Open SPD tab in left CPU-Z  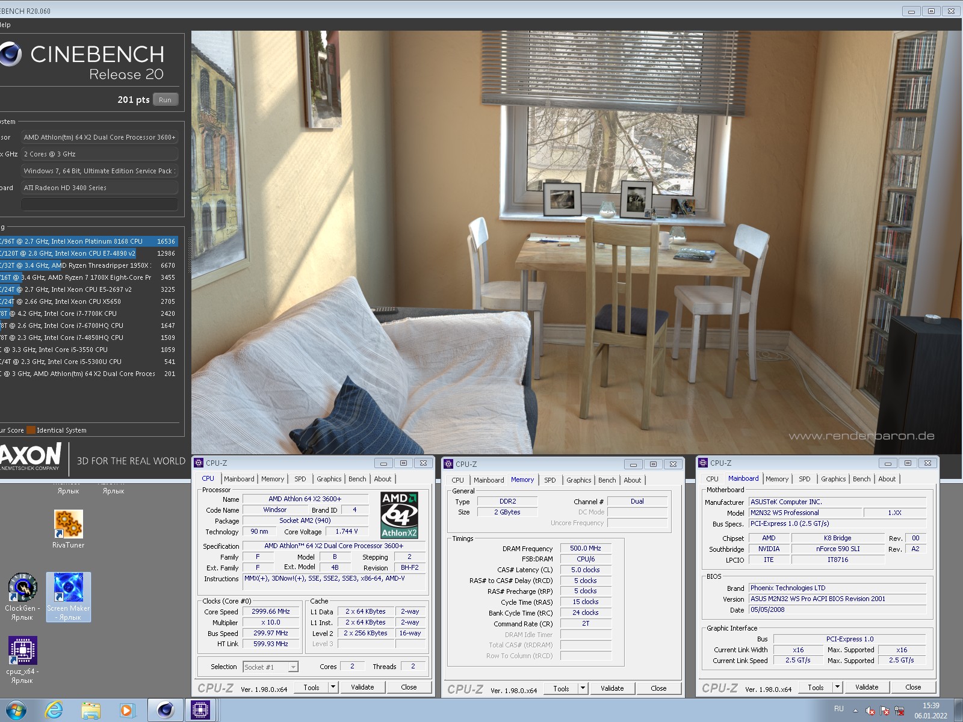300,479
